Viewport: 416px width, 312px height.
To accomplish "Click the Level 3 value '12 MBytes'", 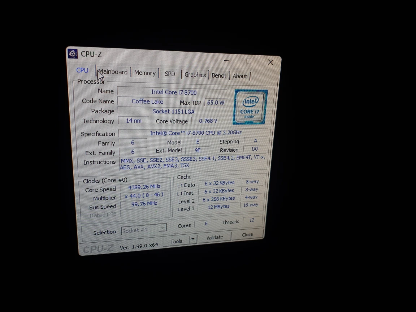I will [x=218, y=207].
